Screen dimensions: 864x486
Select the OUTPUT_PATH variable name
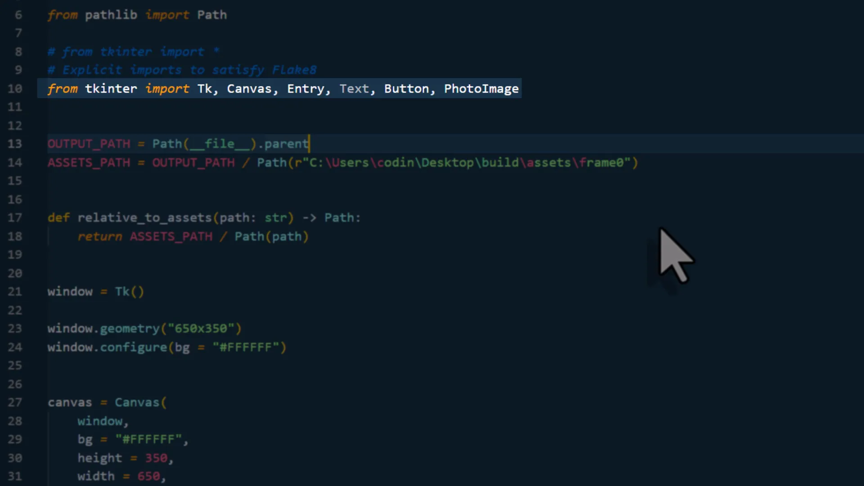89,144
